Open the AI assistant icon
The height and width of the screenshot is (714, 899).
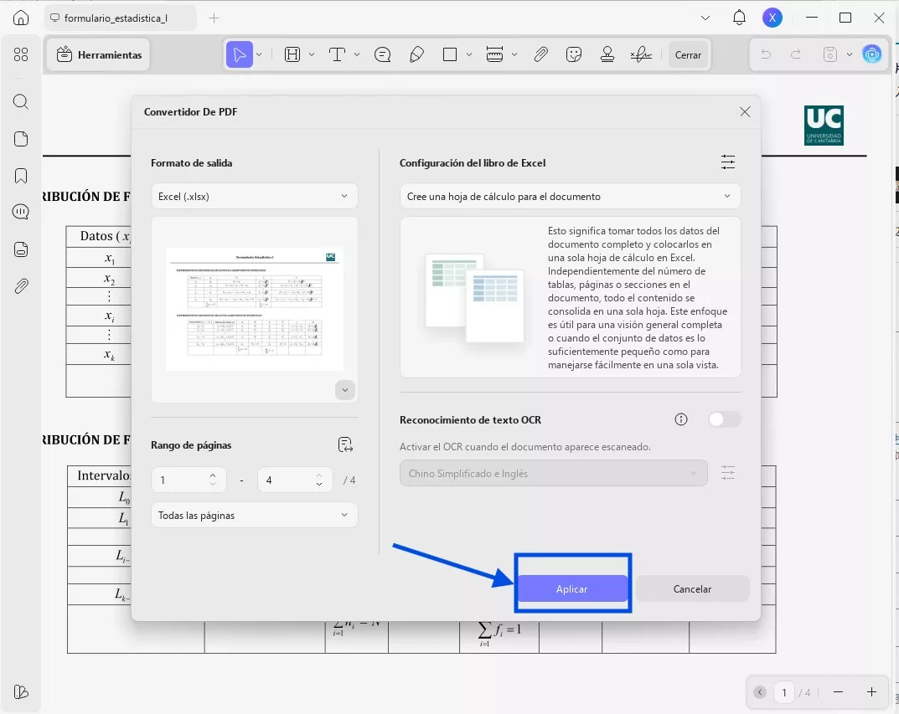pyautogui.click(x=872, y=55)
